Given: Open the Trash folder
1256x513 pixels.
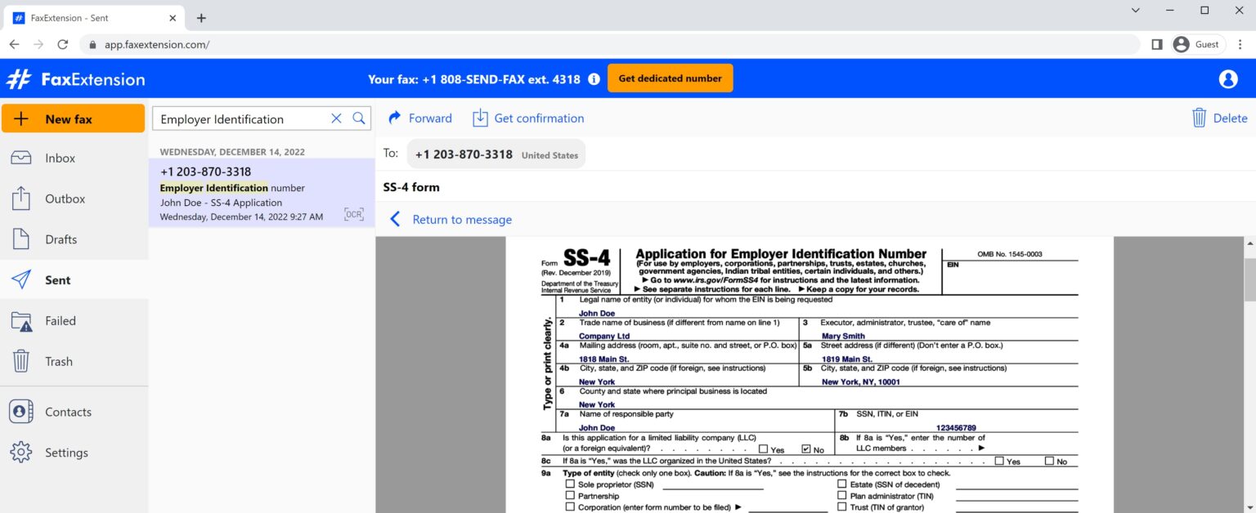Looking at the screenshot, I should (58, 361).
